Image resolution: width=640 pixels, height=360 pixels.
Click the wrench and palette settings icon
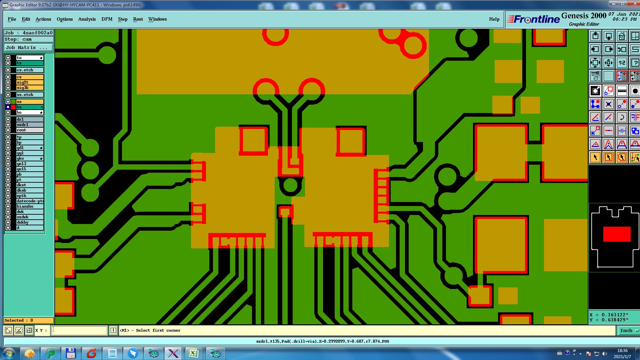click(x=595, y=76)
